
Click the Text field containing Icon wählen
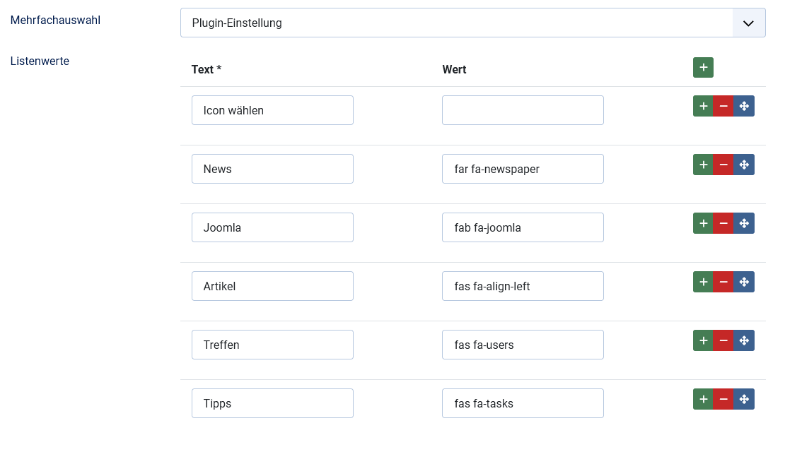[272, 110]
